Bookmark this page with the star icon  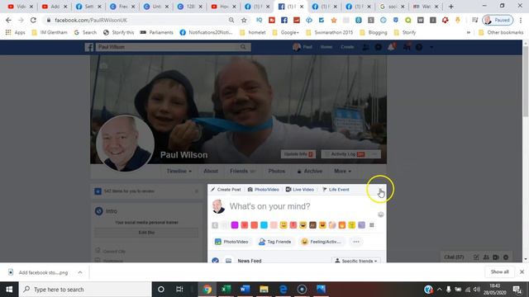click(x=244, y=20)
